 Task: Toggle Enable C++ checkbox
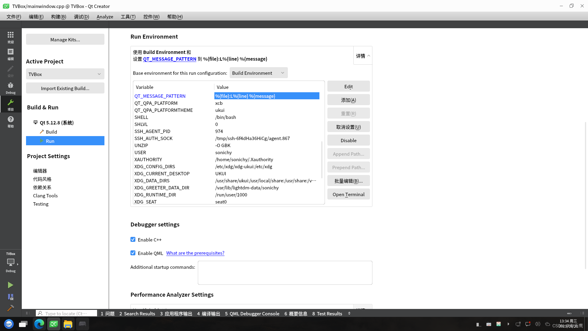coord(133,239)
